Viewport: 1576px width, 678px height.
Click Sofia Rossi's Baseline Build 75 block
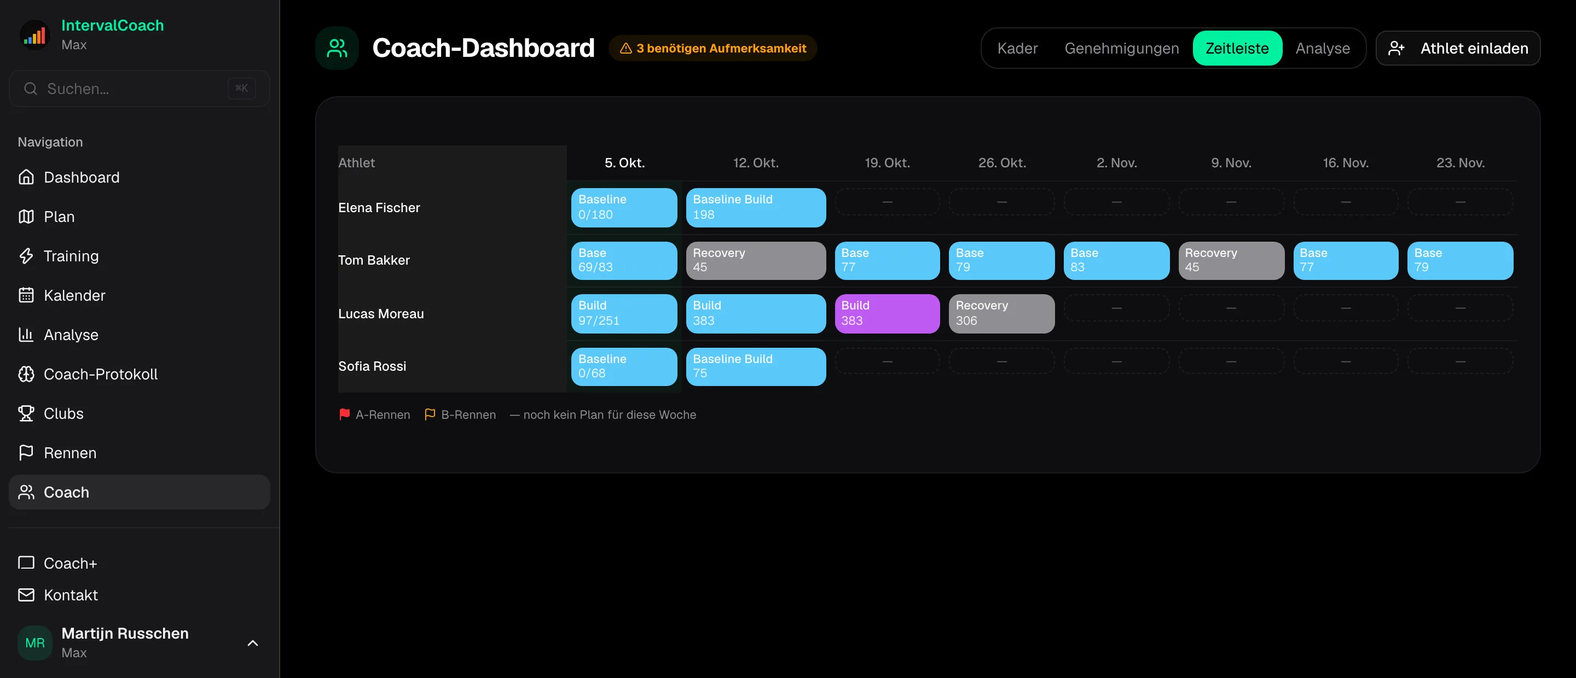pos(756,367)
